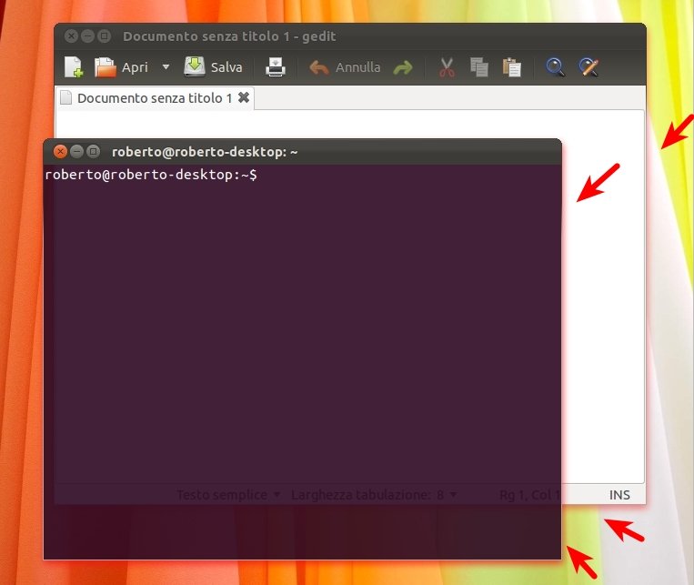Open search with the magnifying glass icon

tap(555, 67)
